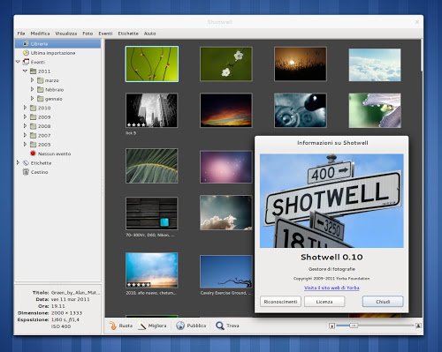Click the red Nessun evento icon

pos(33,154)
